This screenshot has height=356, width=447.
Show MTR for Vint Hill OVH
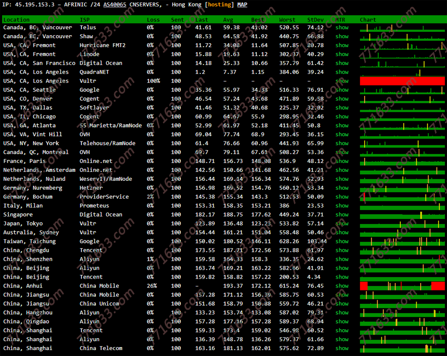(342, 134)
